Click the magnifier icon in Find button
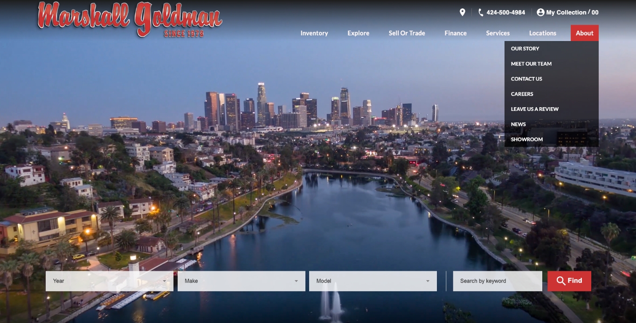Screen dimensions: 636x323 pos(561,281)
